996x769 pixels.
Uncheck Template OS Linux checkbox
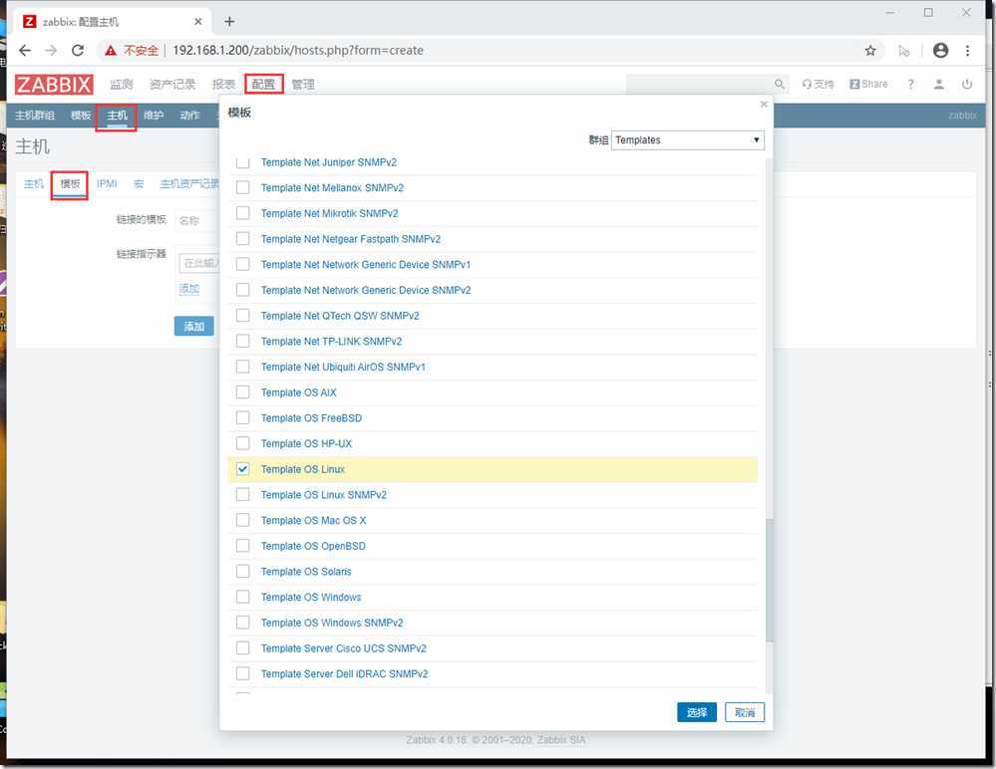click(242, 469)
